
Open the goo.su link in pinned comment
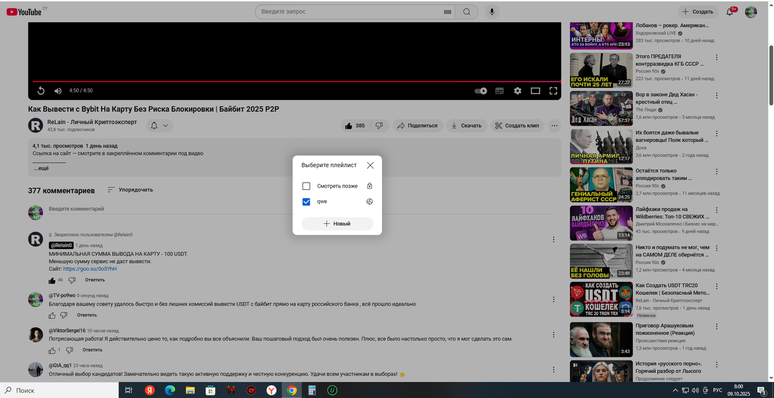[90, 269]
